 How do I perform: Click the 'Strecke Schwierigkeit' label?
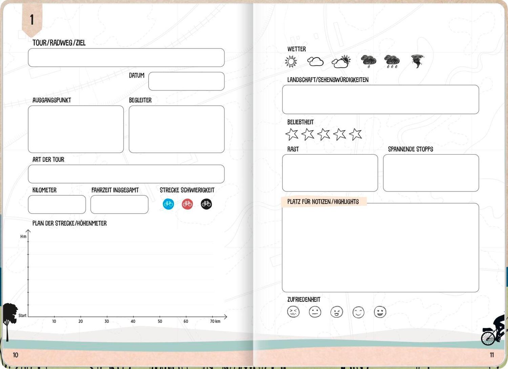tap(187, 190)
